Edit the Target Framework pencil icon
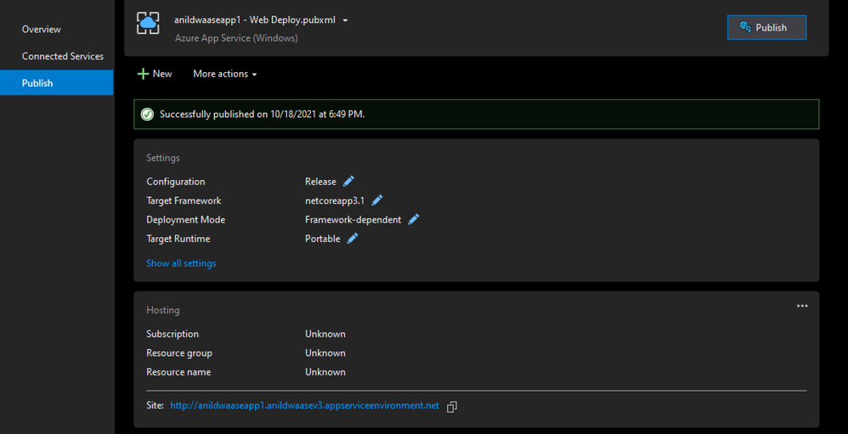The width and height of the screenshot is (848, 434). click(x=377, y=200)
